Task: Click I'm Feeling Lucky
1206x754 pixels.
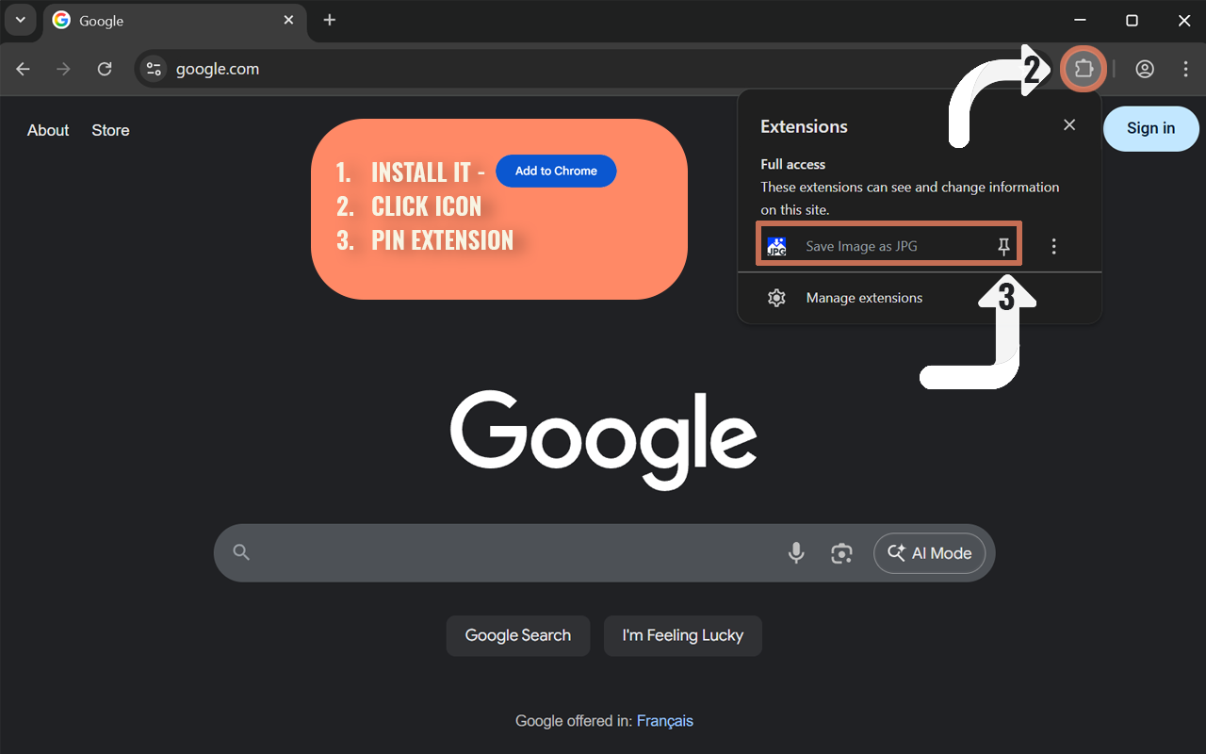Action: (683, 635)
